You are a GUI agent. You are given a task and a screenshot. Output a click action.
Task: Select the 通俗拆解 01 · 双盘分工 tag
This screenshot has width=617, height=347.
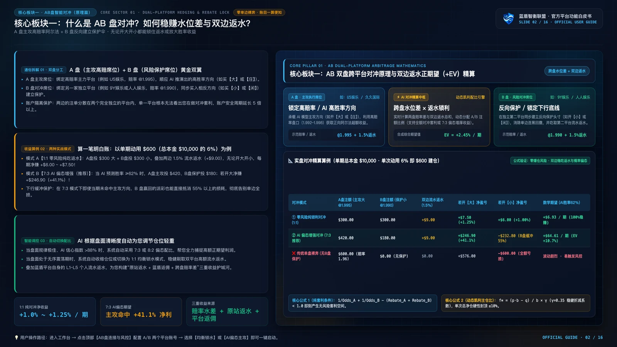click(x=44, y=70)
